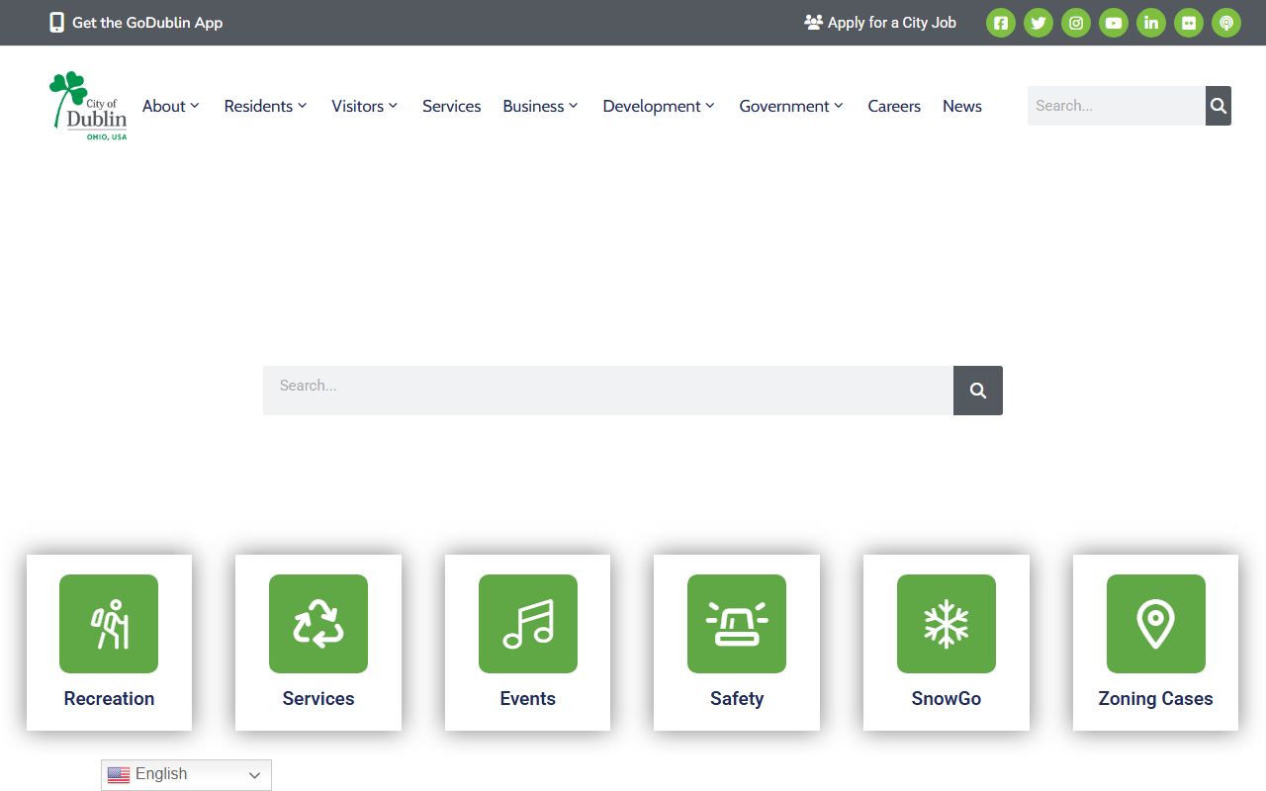The image size is (1266, 791).
Task: Open the News menu item
Action: pos(962,106)
